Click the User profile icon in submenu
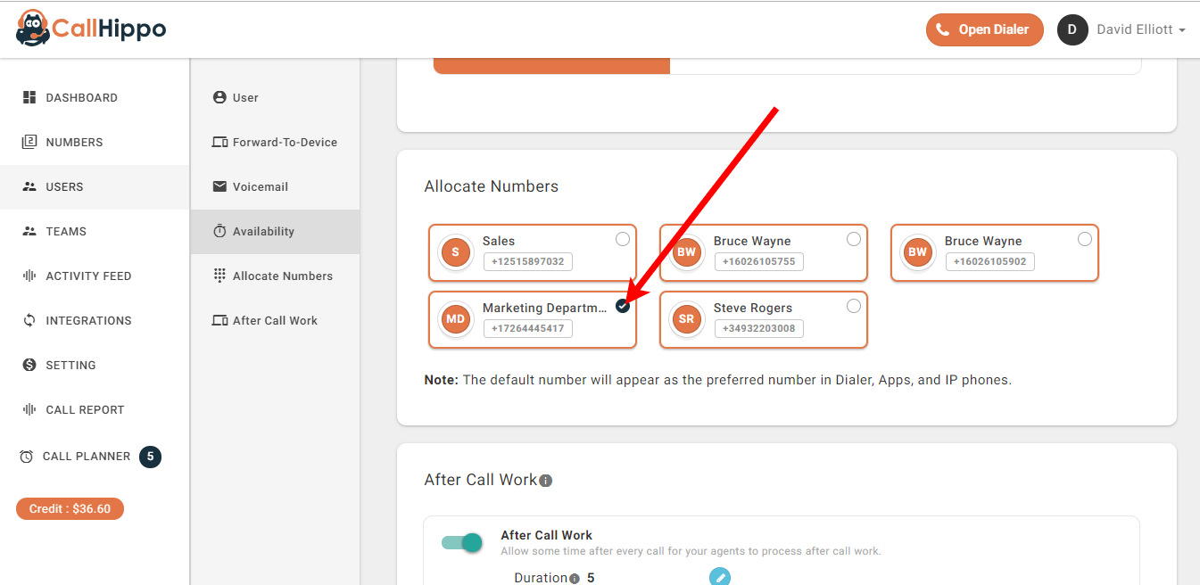The height and width of the screenshot is (585, 1200). click(219, 97)
